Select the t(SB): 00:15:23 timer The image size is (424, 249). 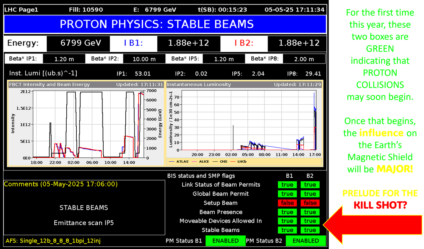222,10
